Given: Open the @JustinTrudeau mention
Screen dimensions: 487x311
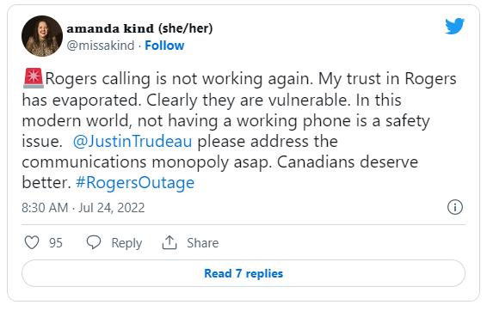Looking at the screenshot, I should point(133,142).
